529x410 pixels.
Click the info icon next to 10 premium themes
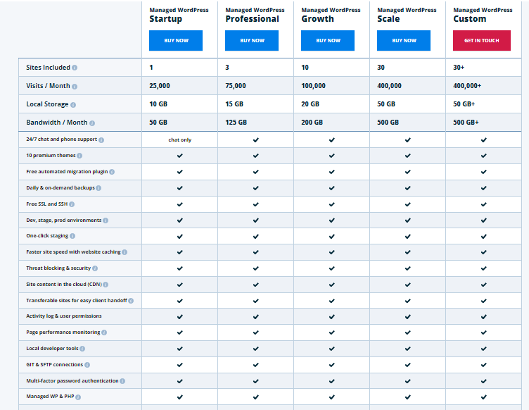tap(79, 156)
